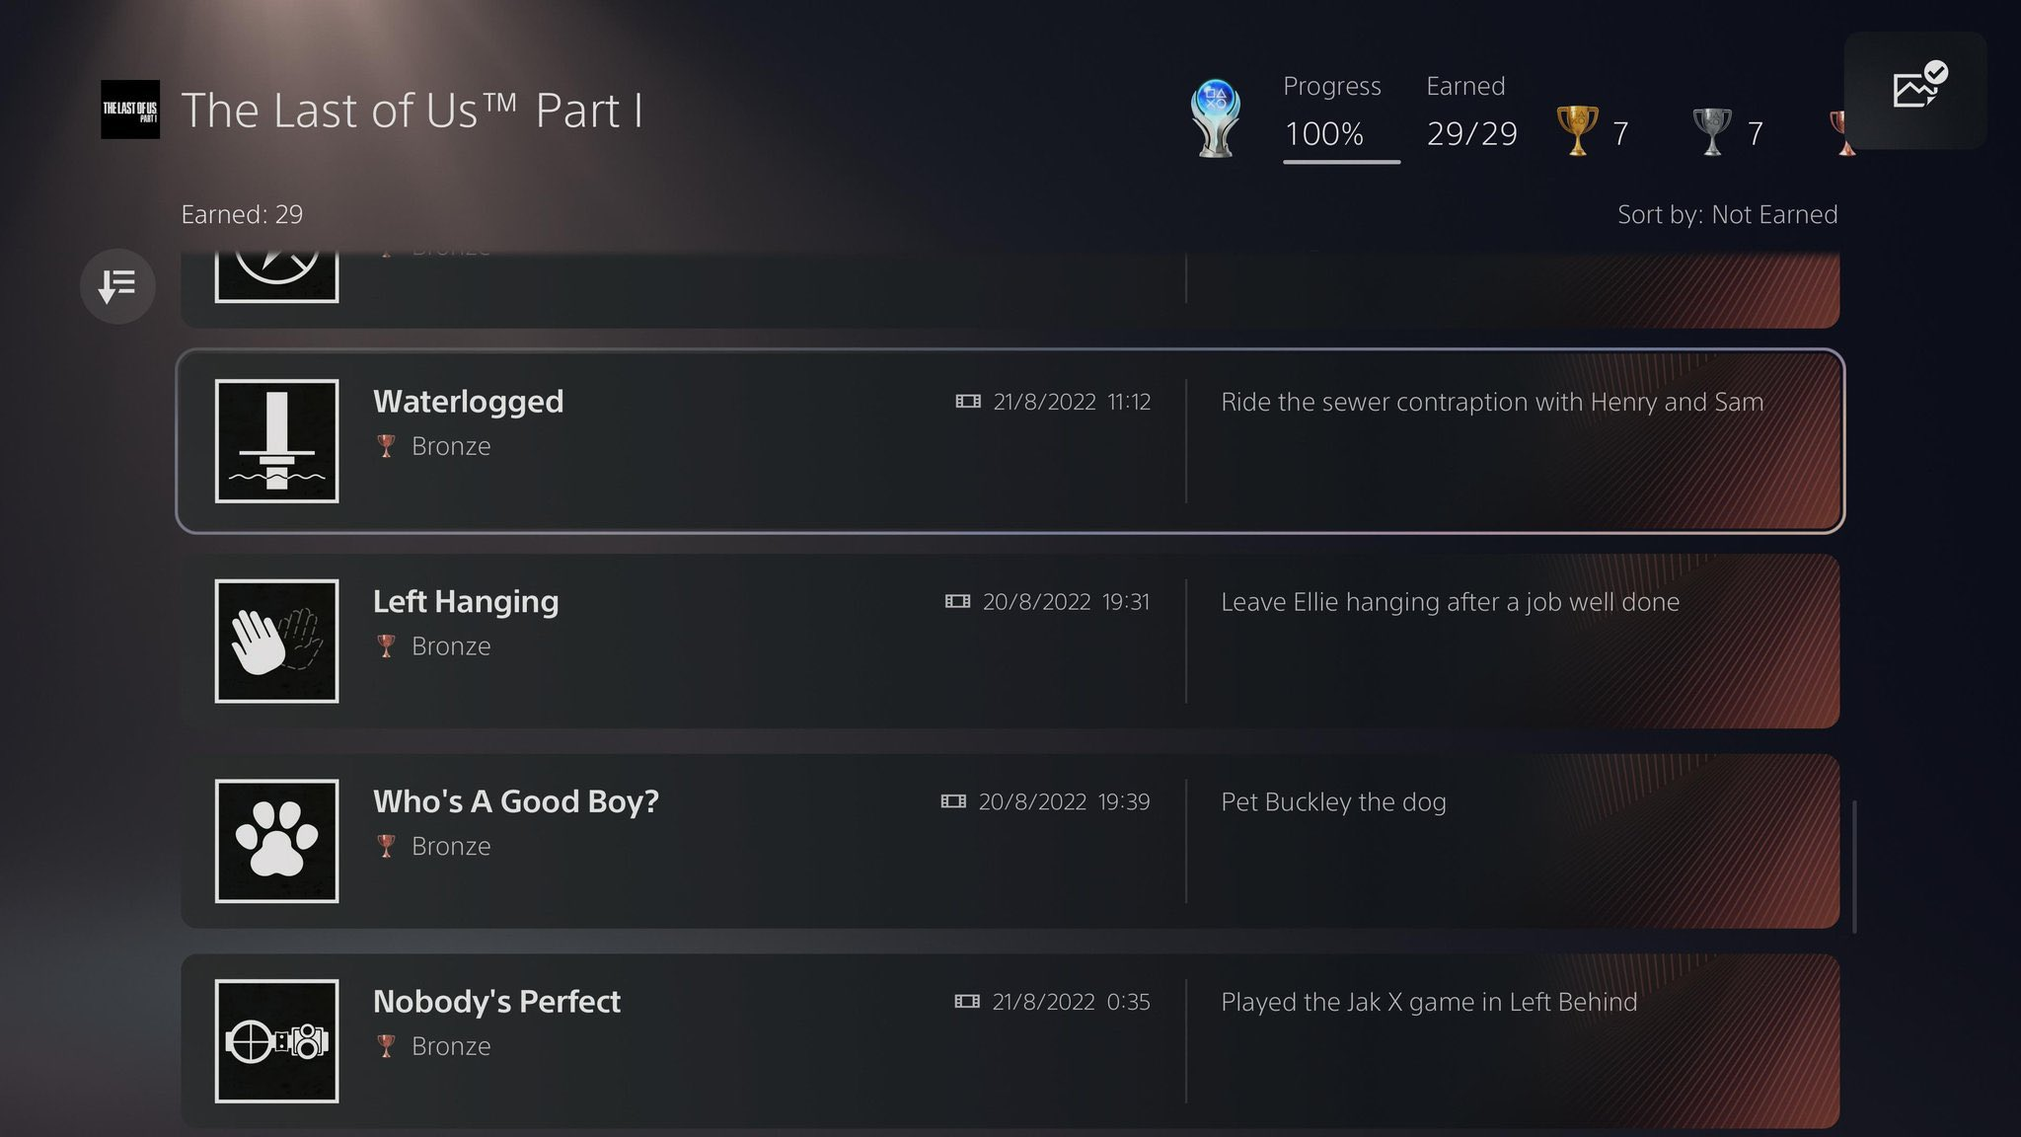
Task: Open the Waterlogged trophy image
Action: (x=276, y=441)
